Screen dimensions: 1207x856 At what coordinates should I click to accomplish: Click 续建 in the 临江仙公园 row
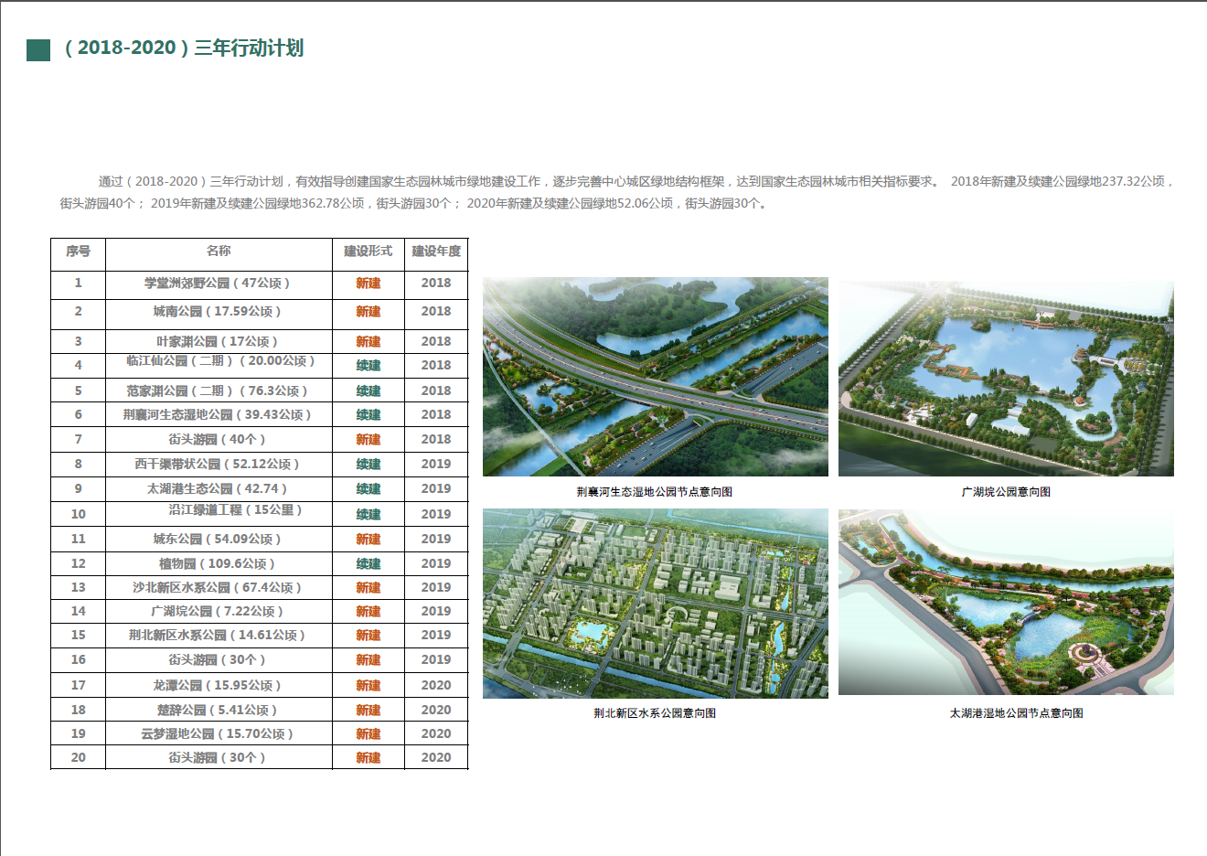click(369, 366)
